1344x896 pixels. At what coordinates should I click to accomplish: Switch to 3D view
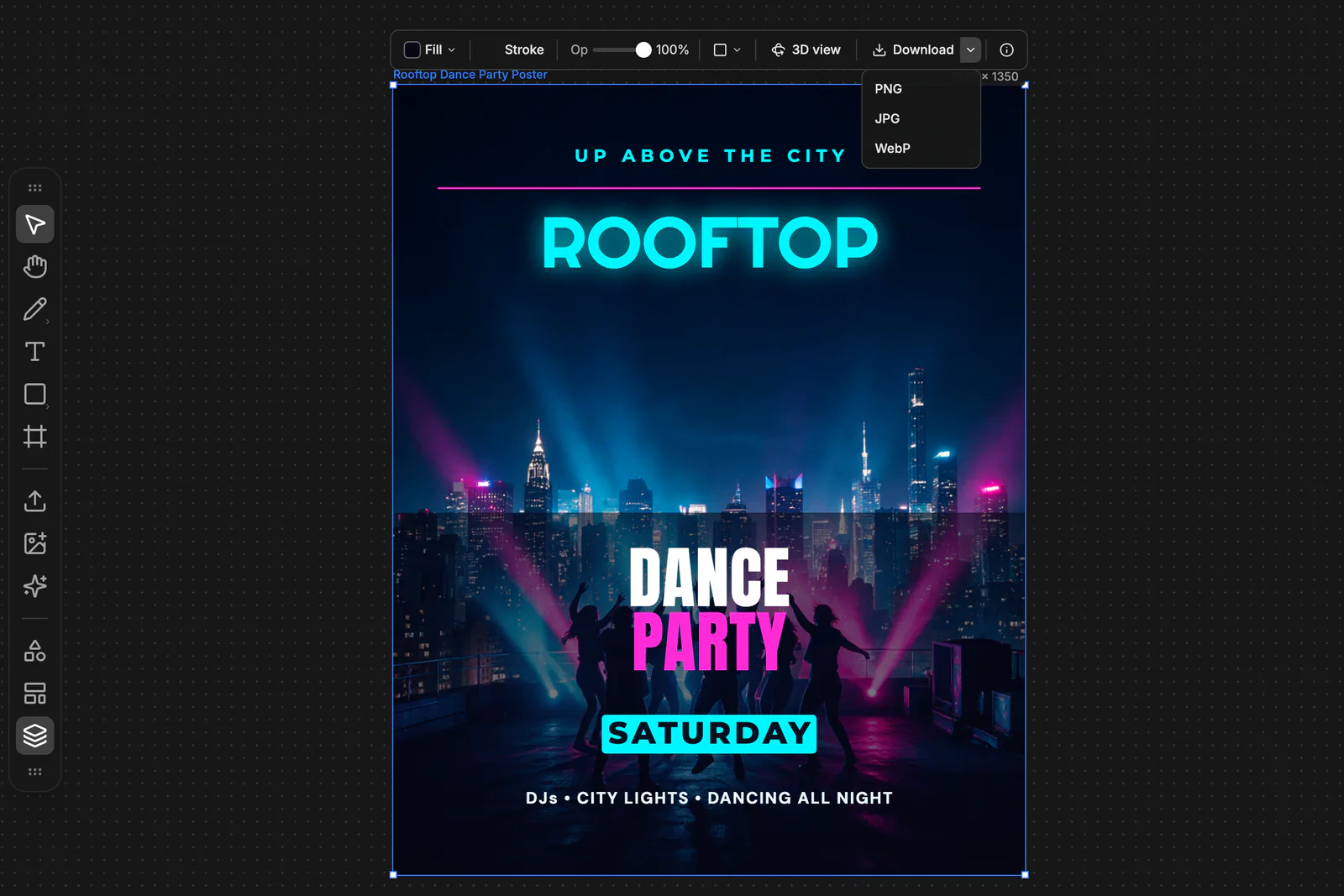[806, 50]
